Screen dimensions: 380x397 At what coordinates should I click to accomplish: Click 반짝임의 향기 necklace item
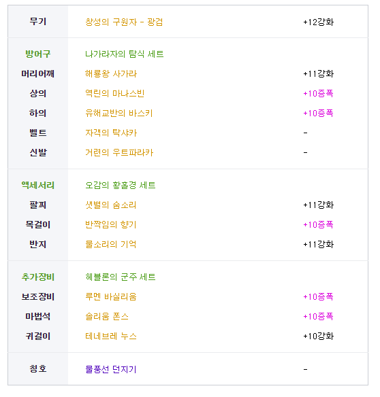coord(110,224)
